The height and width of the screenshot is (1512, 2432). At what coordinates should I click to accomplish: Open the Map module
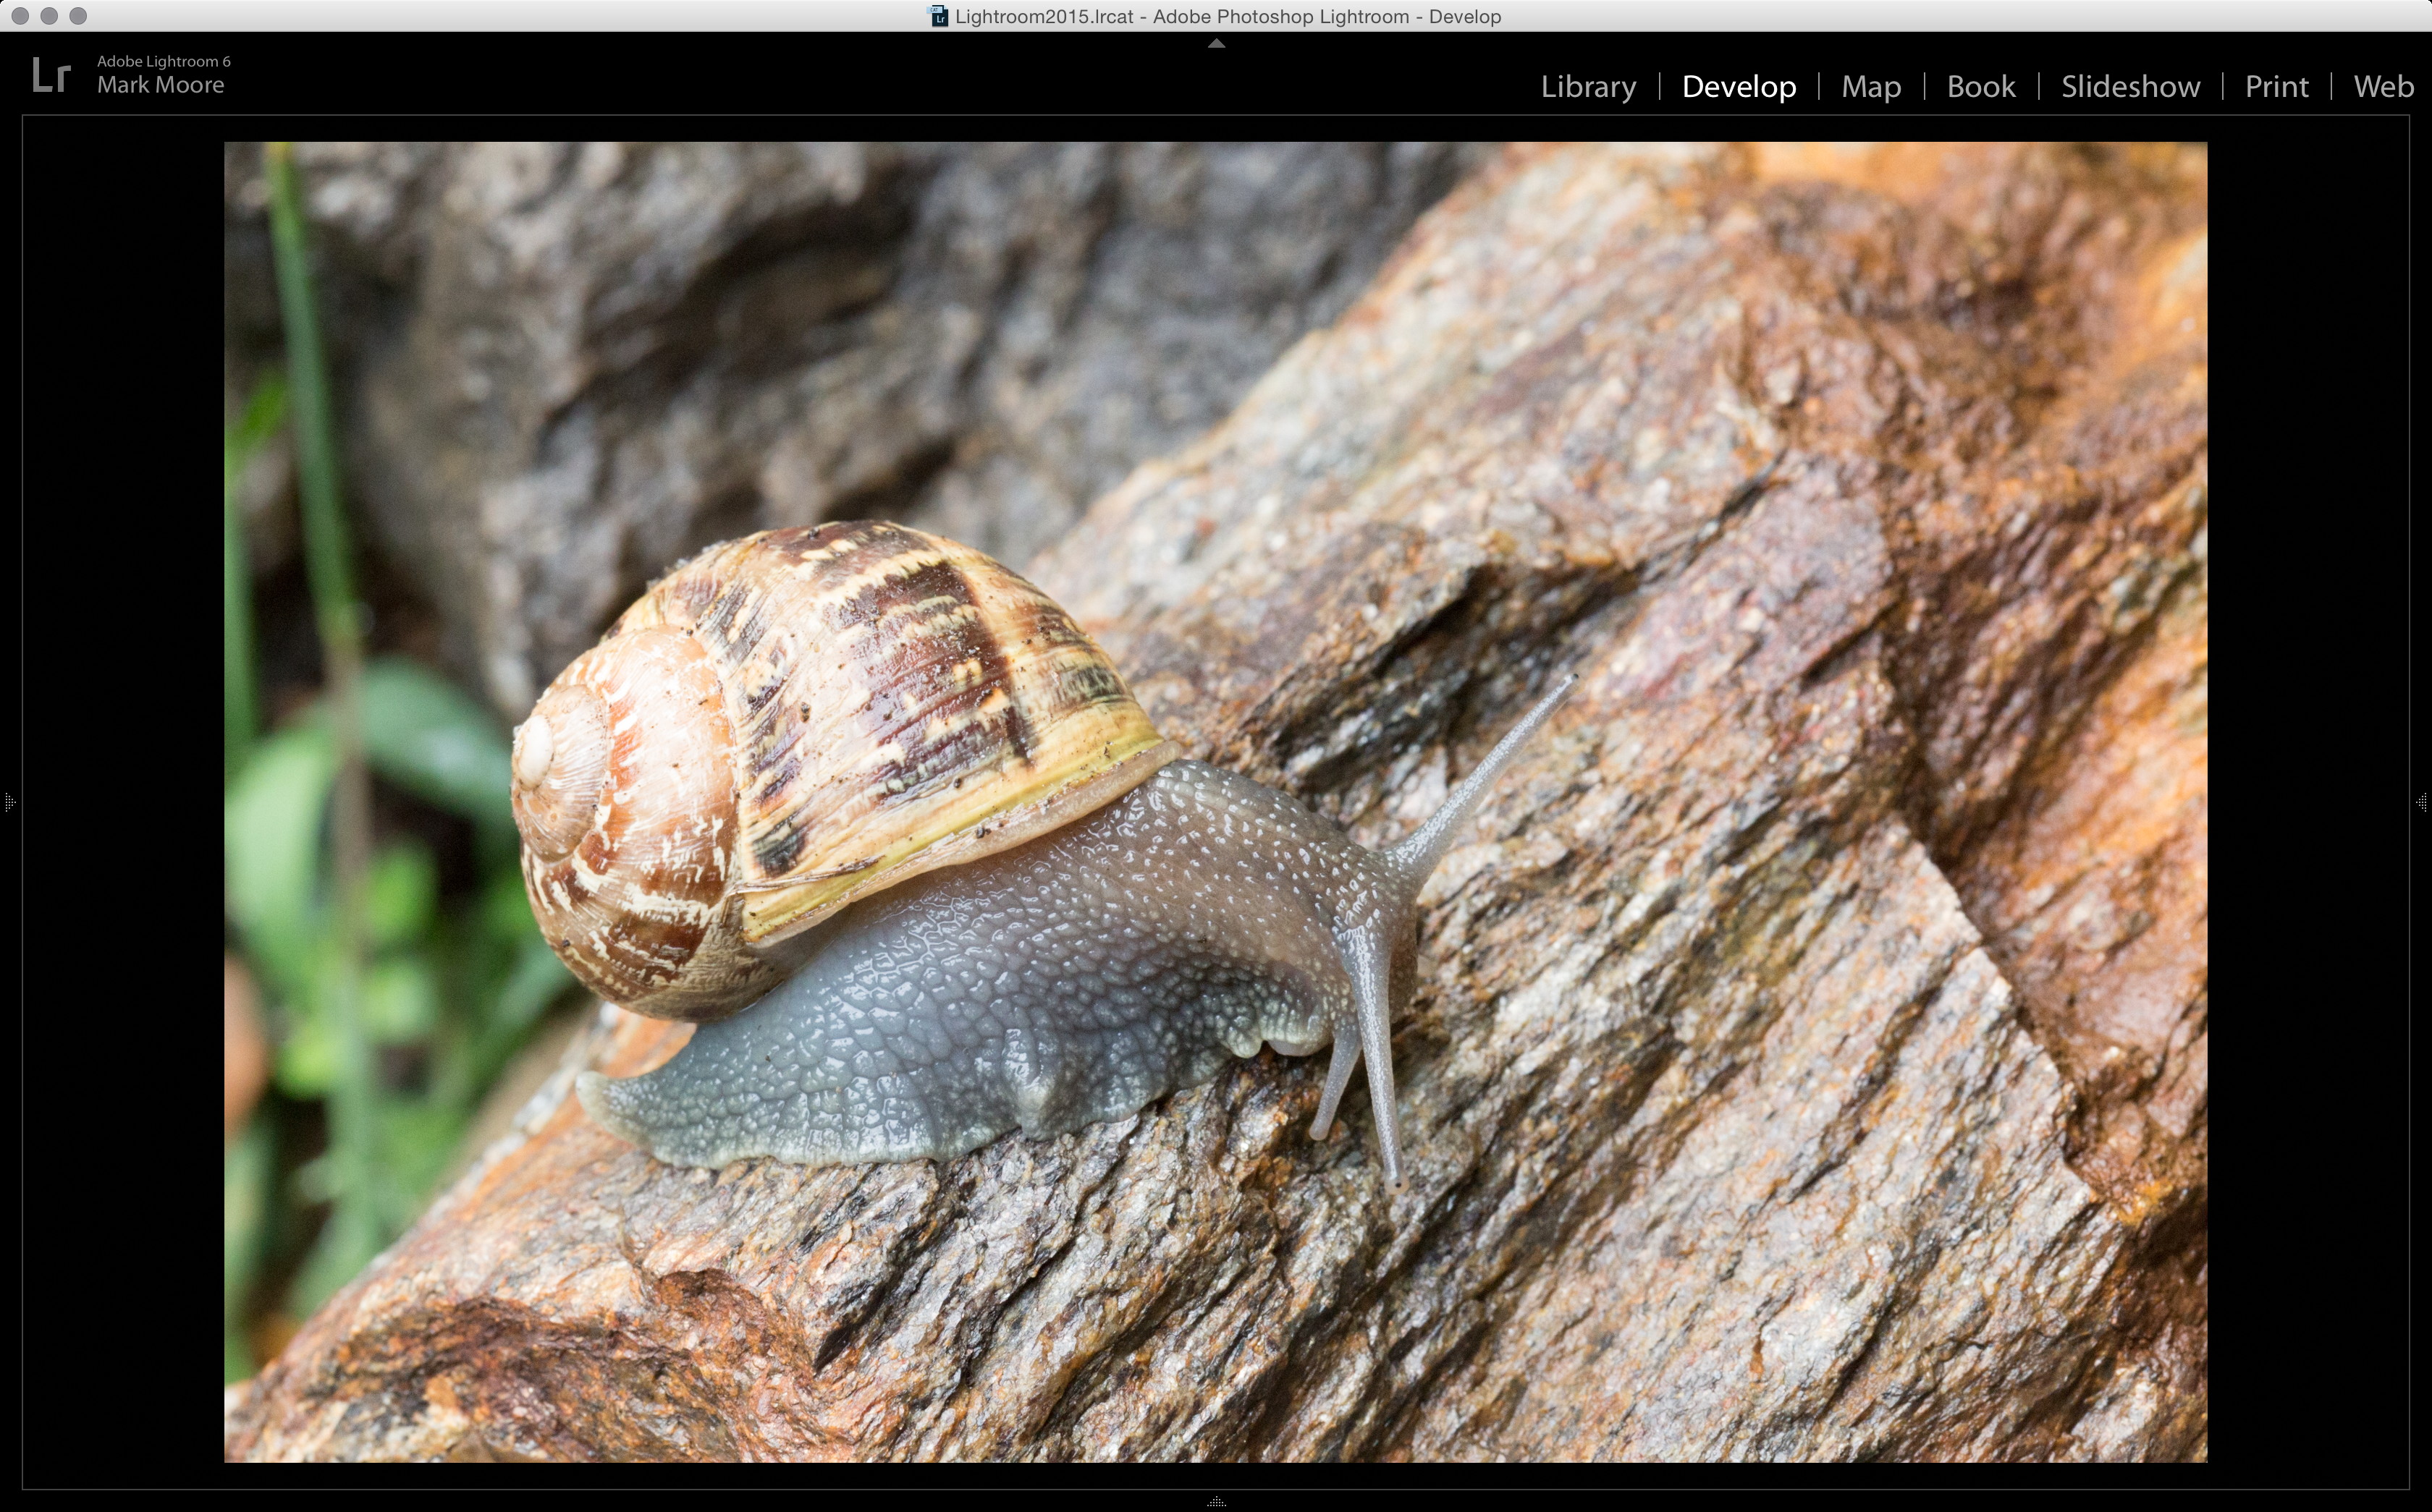[1871, 87]
